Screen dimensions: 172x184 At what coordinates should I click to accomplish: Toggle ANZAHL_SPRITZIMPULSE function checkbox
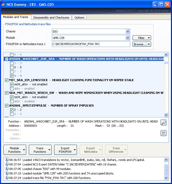point(7,106)
